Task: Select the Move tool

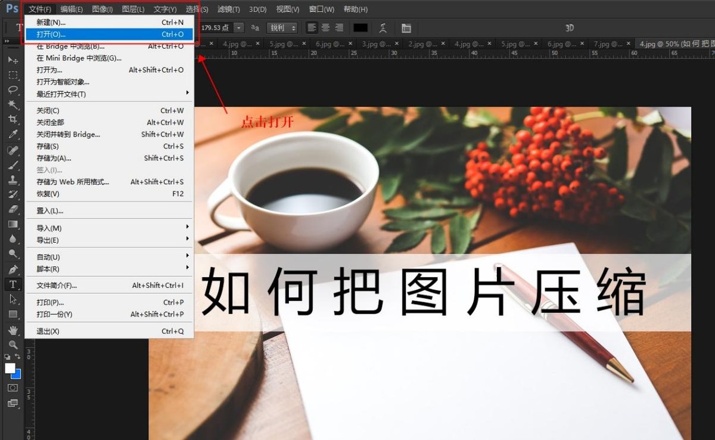Action: (x=13, y=60)
